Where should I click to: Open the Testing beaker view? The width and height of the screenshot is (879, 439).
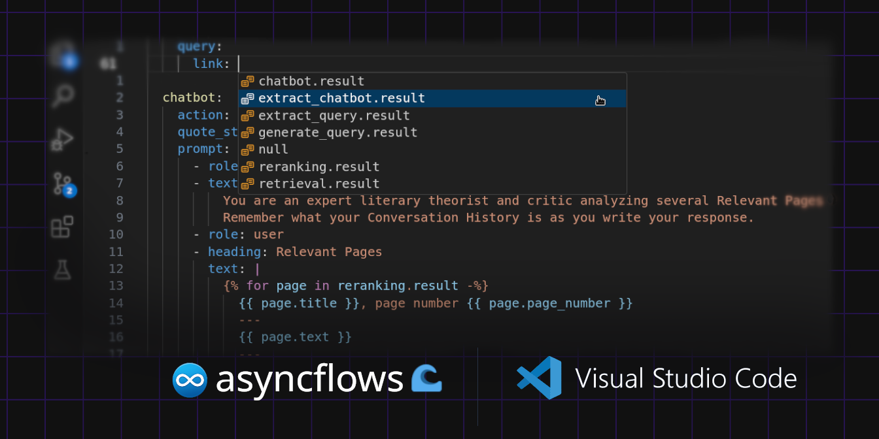click(63, 268)
